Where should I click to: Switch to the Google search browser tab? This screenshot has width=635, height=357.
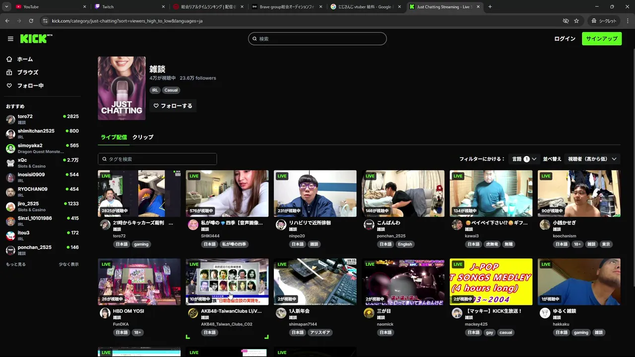[365, 7]
